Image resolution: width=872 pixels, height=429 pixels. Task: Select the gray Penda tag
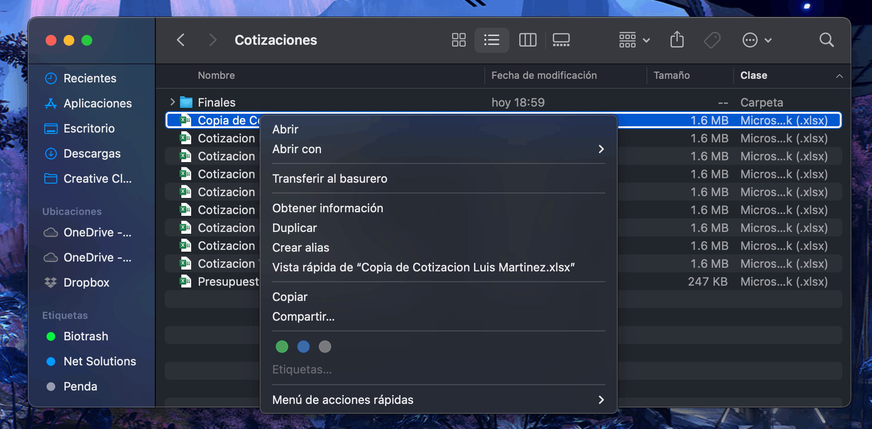(x=72, y=386)
